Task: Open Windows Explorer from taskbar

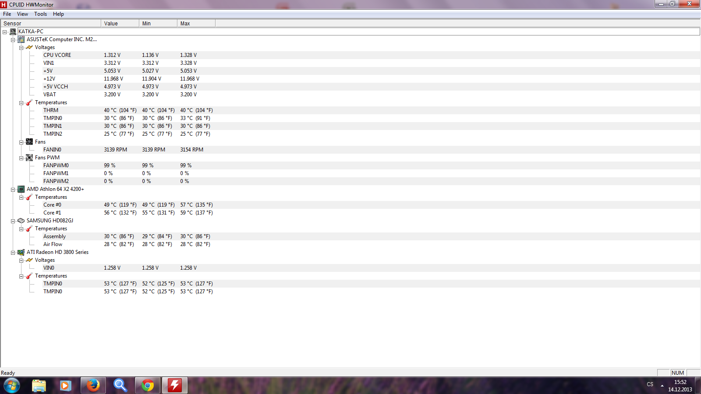Action: point(39,385)
